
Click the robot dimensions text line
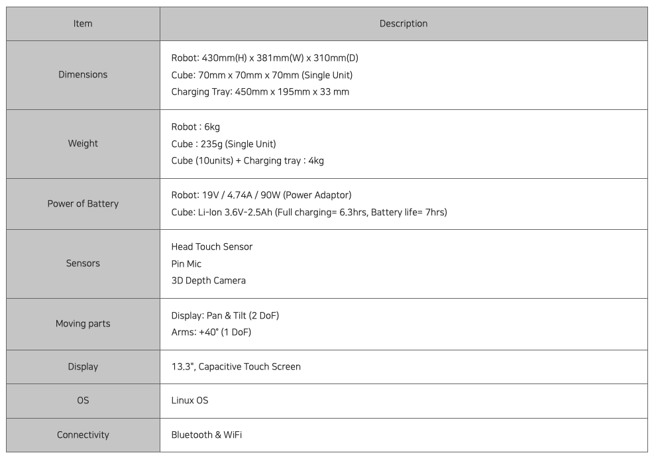click(264, 58)
